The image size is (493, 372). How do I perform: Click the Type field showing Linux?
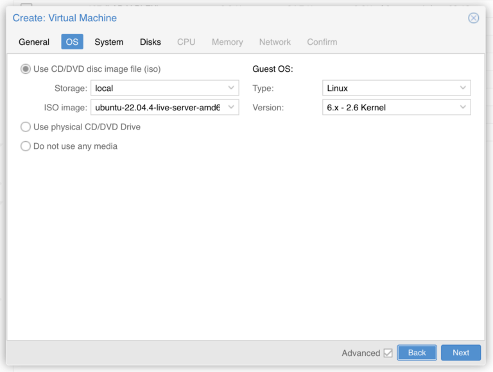click(389, 88)
